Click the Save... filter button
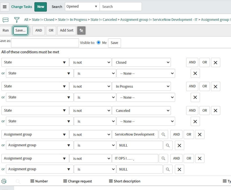Image resolution: width=231 pixels, height=190 pixels. (x=20, y=30)
